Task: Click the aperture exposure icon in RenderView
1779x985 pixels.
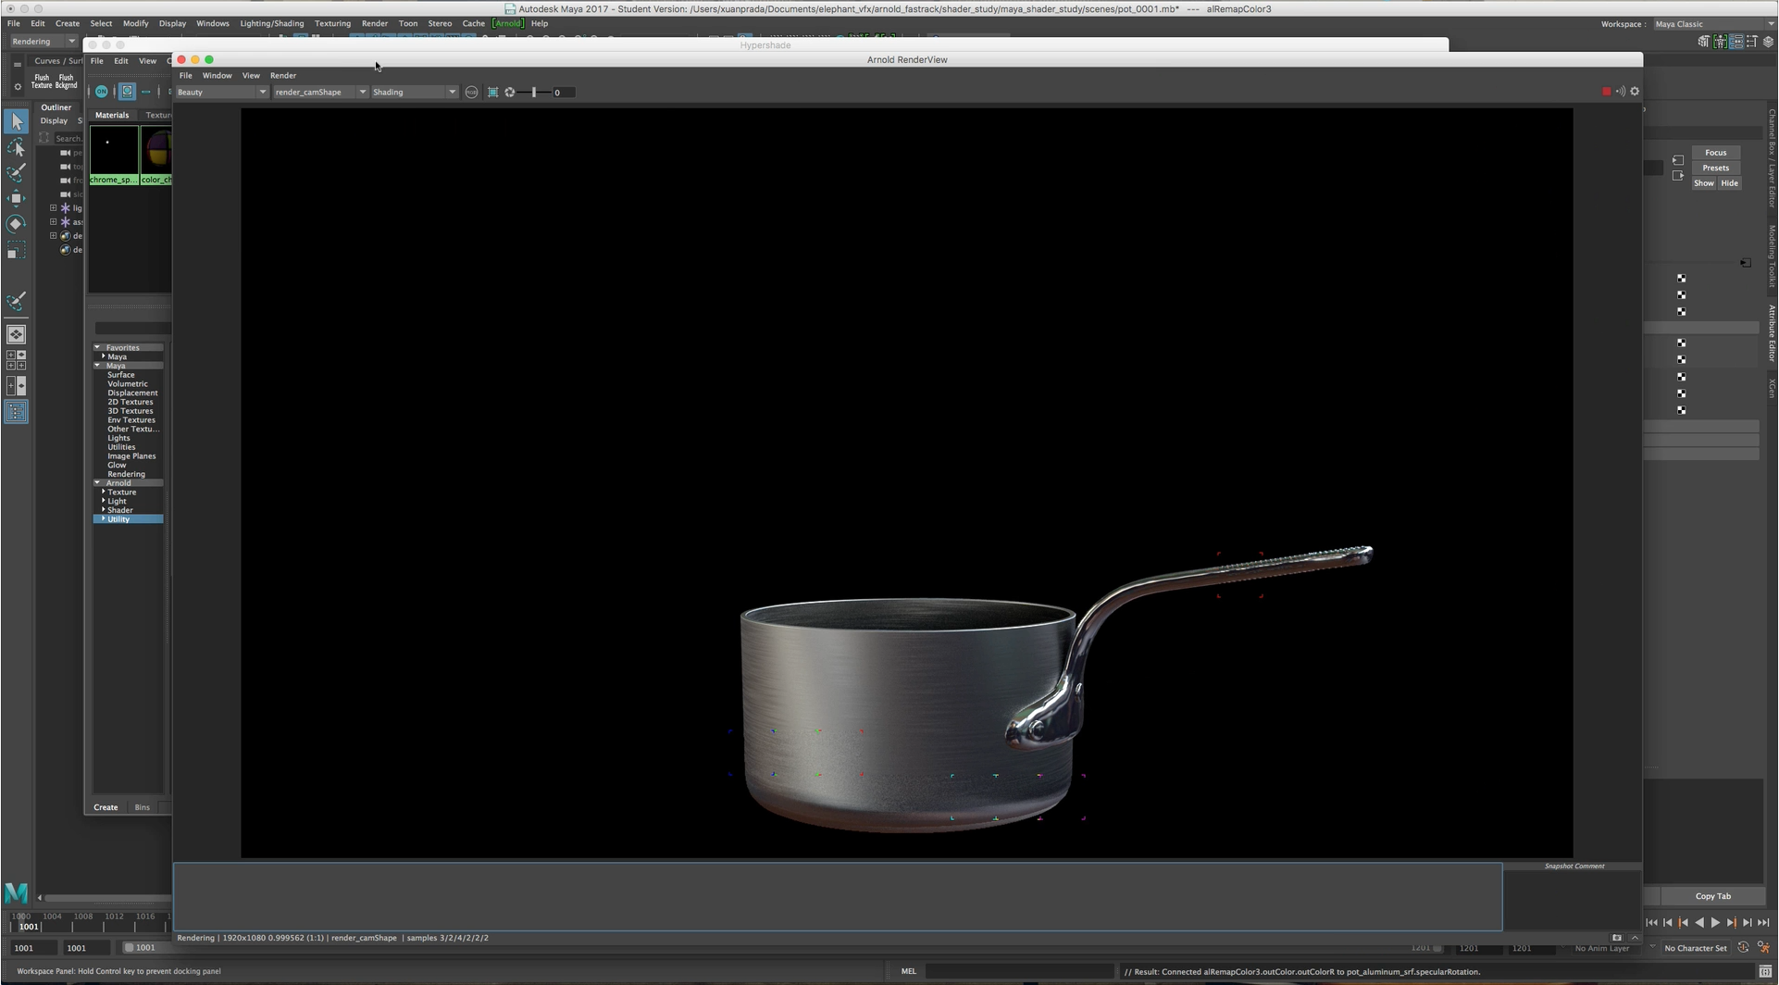Action: 510,93
